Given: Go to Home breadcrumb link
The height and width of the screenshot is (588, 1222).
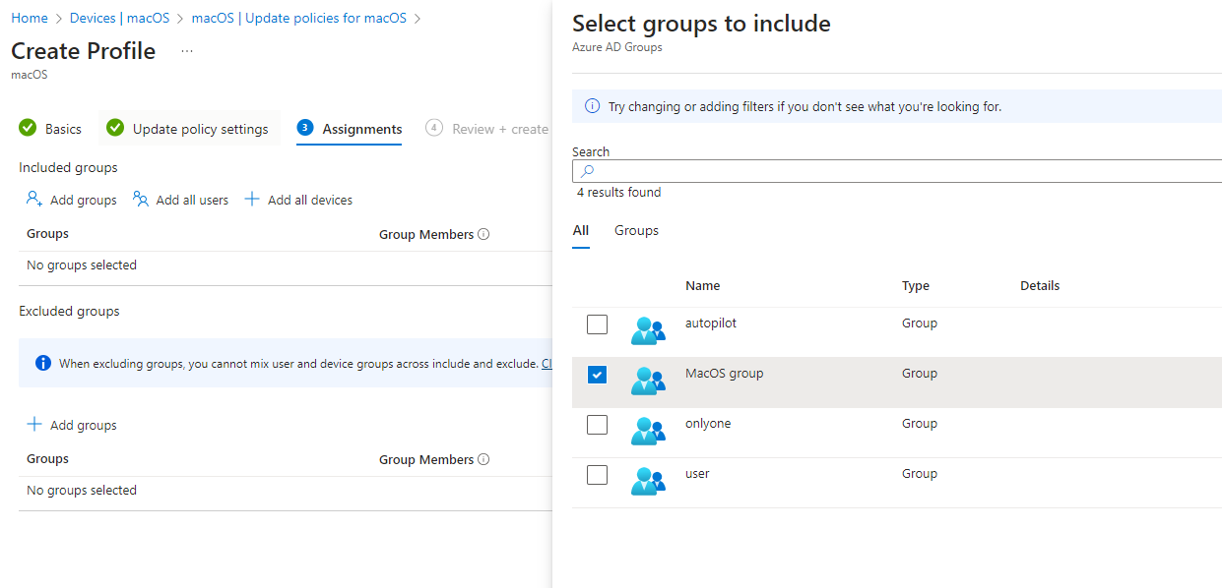Looking at the screenshot, I should click(x=30, y=18).
